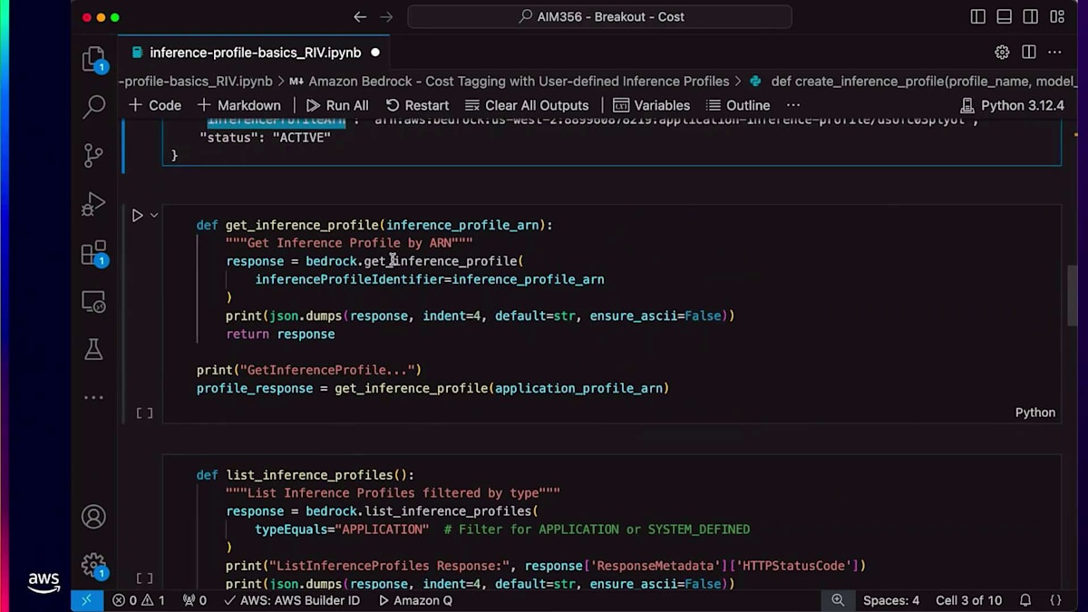Image resolution: width=1088 pixels, height=612 pixels.
Task: Click typeEquals="APPLICATION" code line
Action: click(502, 529)
